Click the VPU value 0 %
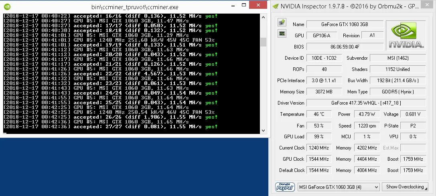This screenshot has width=436, height=196. coord(413,137)
